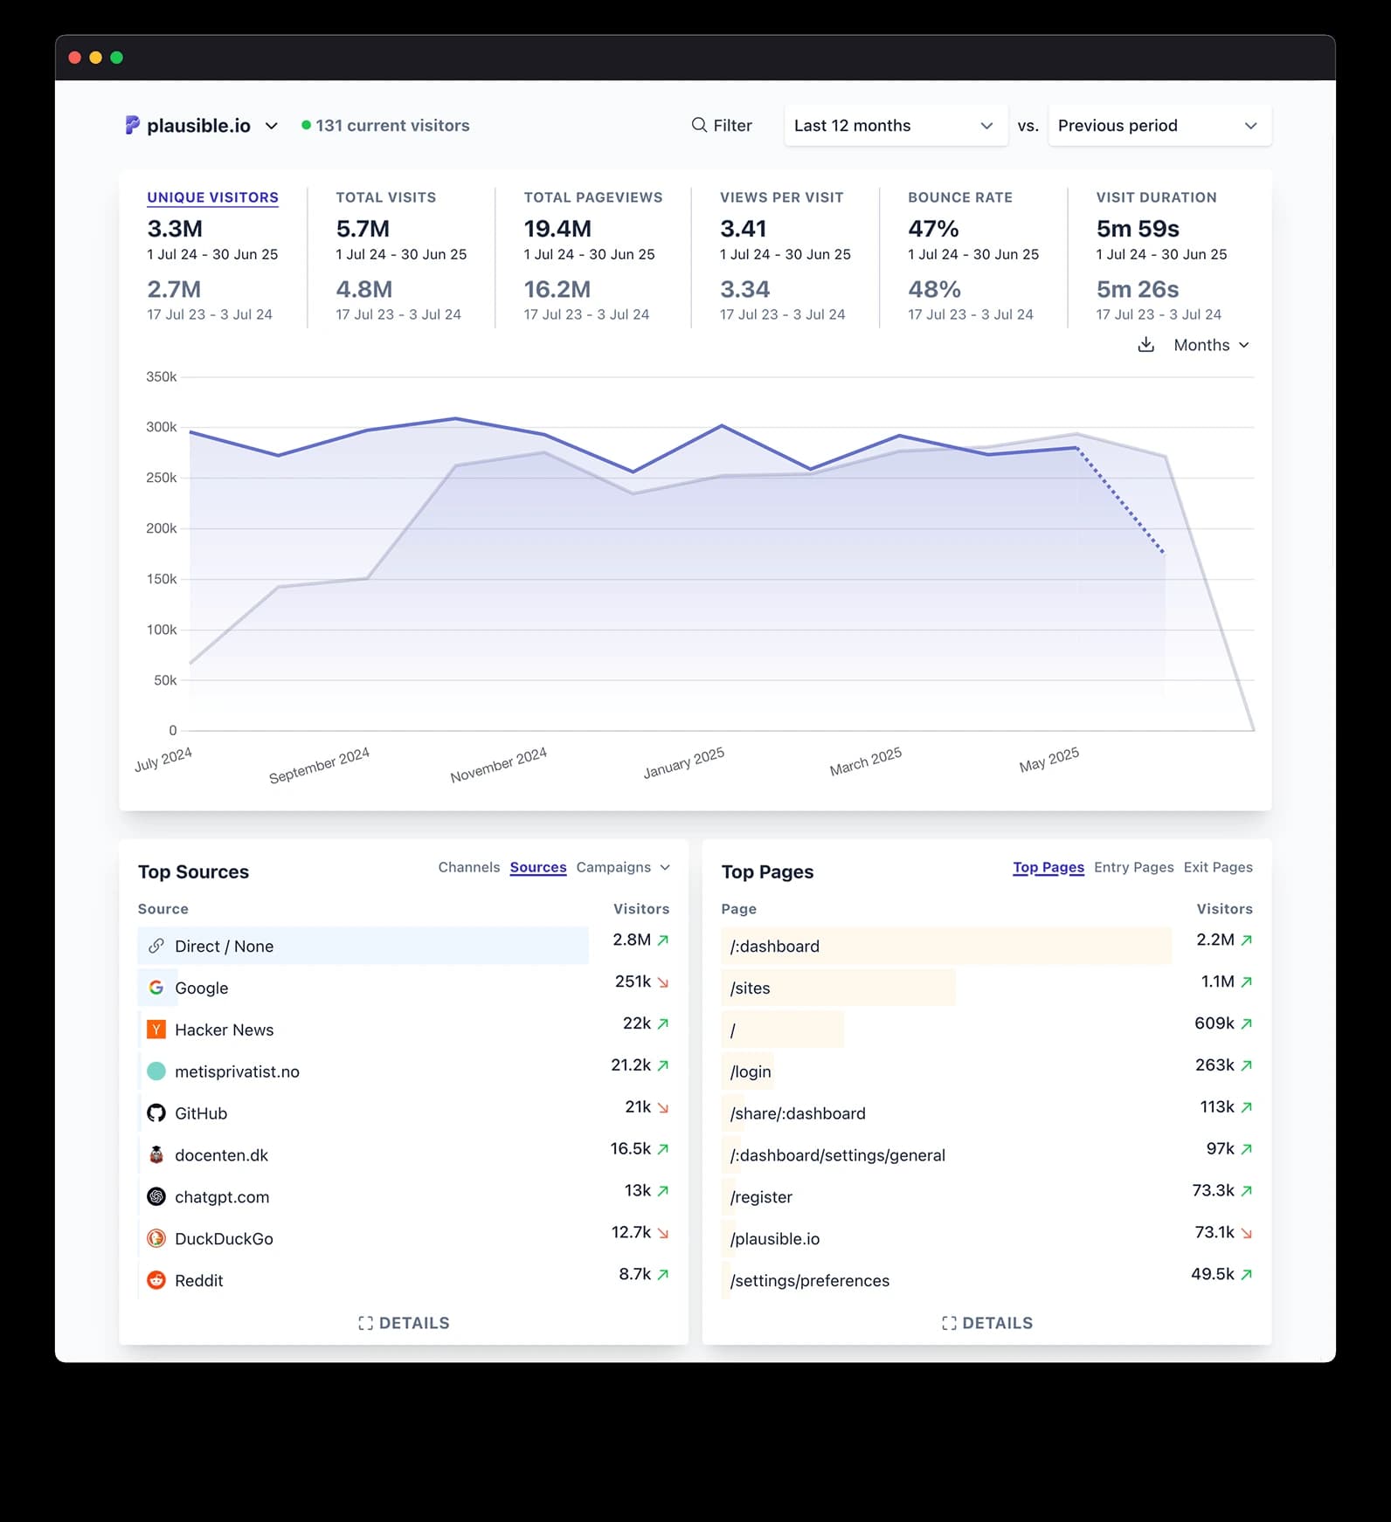Click the down arrow next to /plausible.io 73.1k
The image size is (1391, 1522).
click(x=1247, y=1233)
